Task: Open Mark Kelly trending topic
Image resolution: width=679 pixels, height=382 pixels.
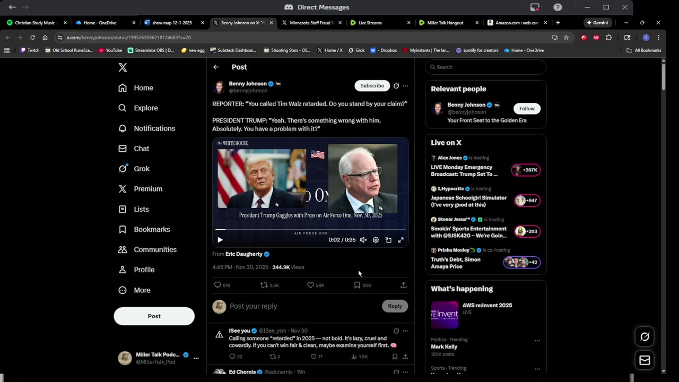Action: 443,346
